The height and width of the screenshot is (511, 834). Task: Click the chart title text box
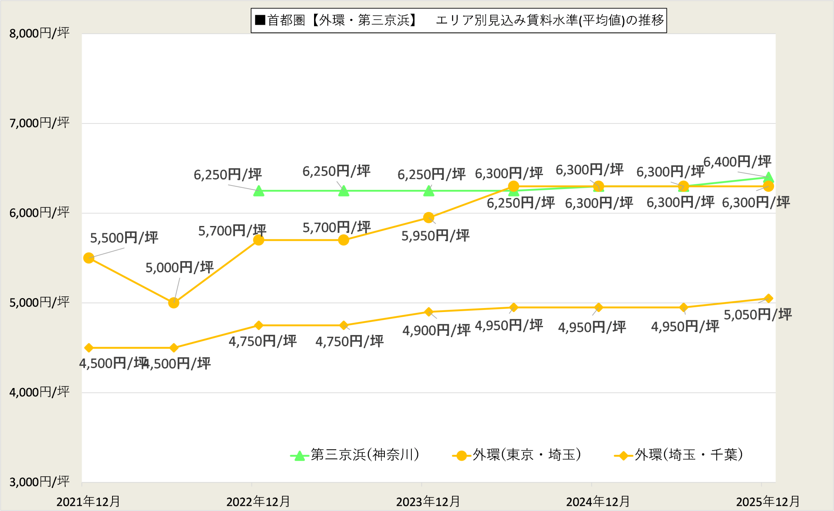[x=458, y=20]
